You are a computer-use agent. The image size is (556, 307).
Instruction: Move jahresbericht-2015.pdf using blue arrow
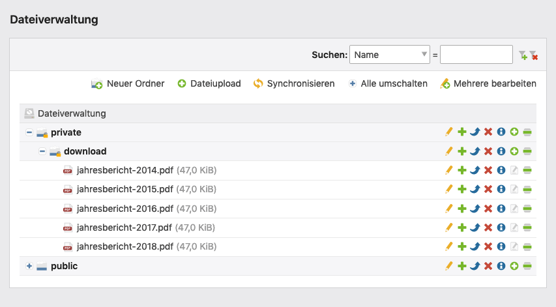pos(475,189)
